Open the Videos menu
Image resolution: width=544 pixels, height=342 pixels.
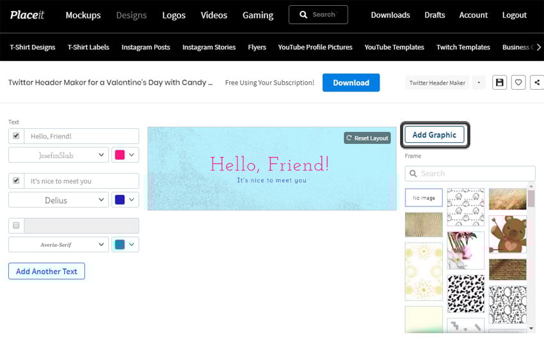[x=214, y=15]
